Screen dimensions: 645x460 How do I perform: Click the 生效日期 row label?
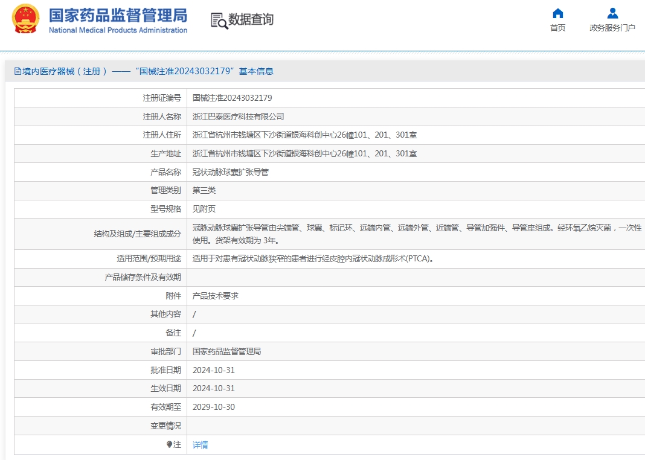tap(165, 388)
